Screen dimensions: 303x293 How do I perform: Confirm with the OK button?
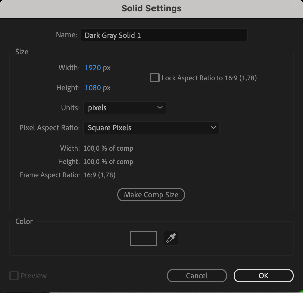pos(263,276)
